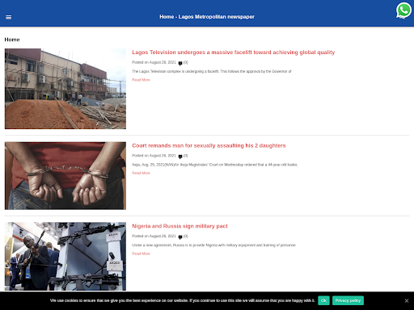Read More on Lagos Television article
The width and height of the screenshot is (414, 310).
pos(141,80)
